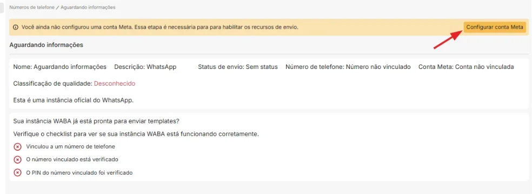This screenshot has width=532, height=194.
Task: Open the Números de telefone breadcrumb link
Action: coord(32,8)
